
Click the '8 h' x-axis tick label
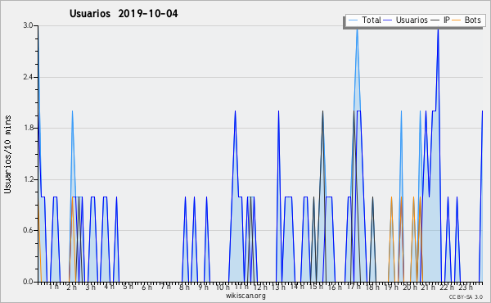(x=184, y=287)
